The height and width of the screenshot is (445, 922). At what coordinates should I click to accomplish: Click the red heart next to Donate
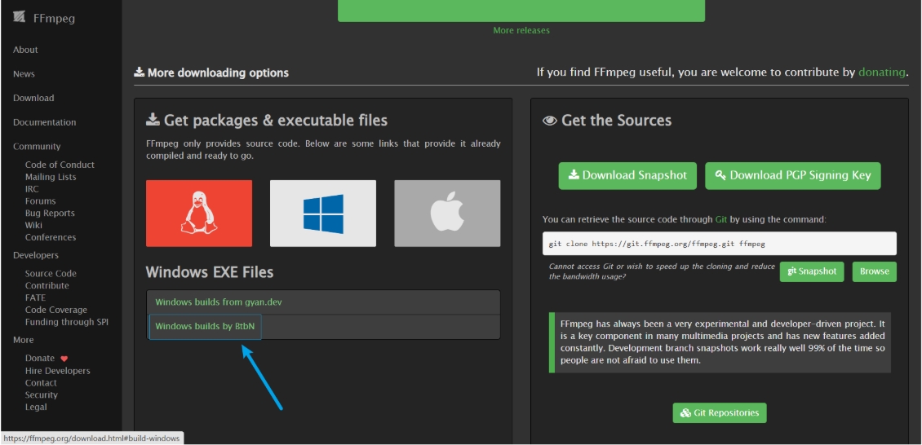click(x=64, y=359)
